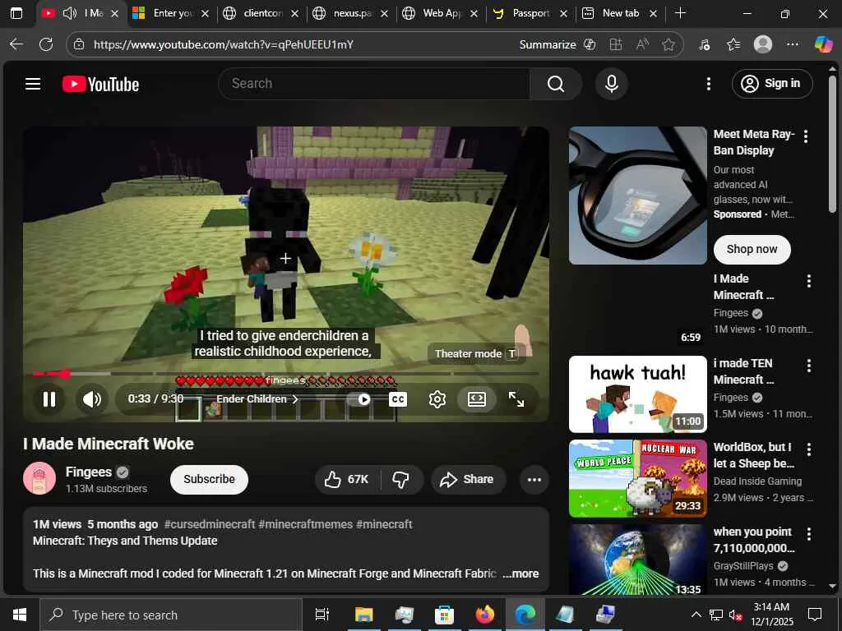The image size is (842, 631).
Task: Like the video with thumbs up
Action: pyautogui.click(x=347, y=479)
